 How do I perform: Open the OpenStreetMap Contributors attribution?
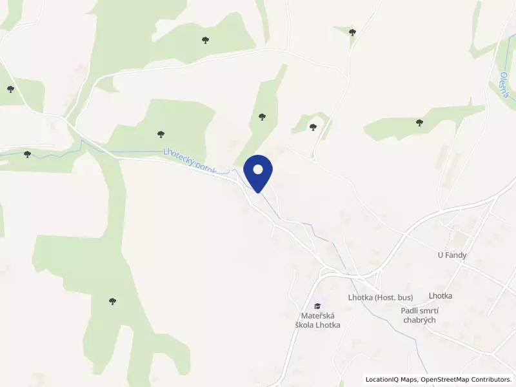pos(464,379)
